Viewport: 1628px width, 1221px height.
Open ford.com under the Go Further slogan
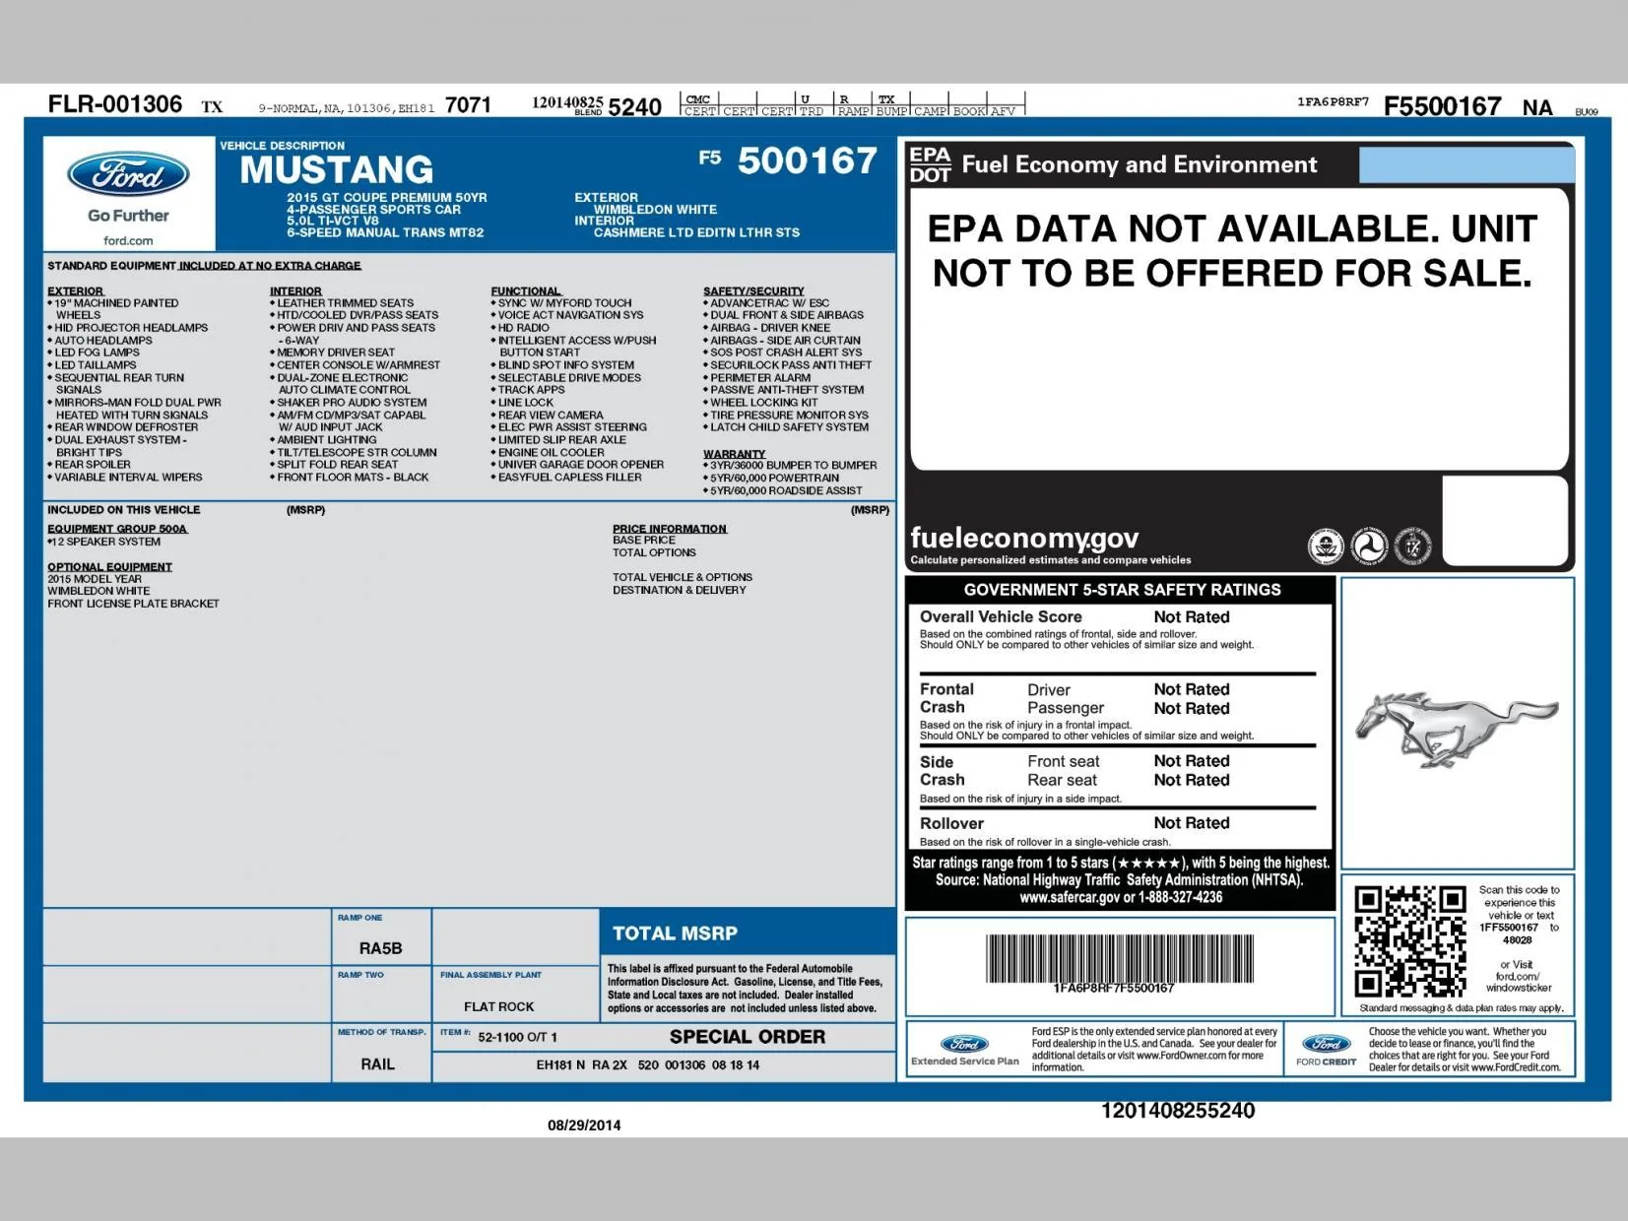[x=128, y=240]
